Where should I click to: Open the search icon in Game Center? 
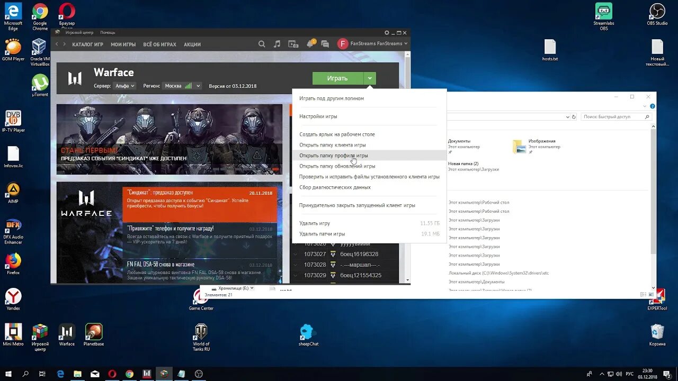(x=262, y=44)
